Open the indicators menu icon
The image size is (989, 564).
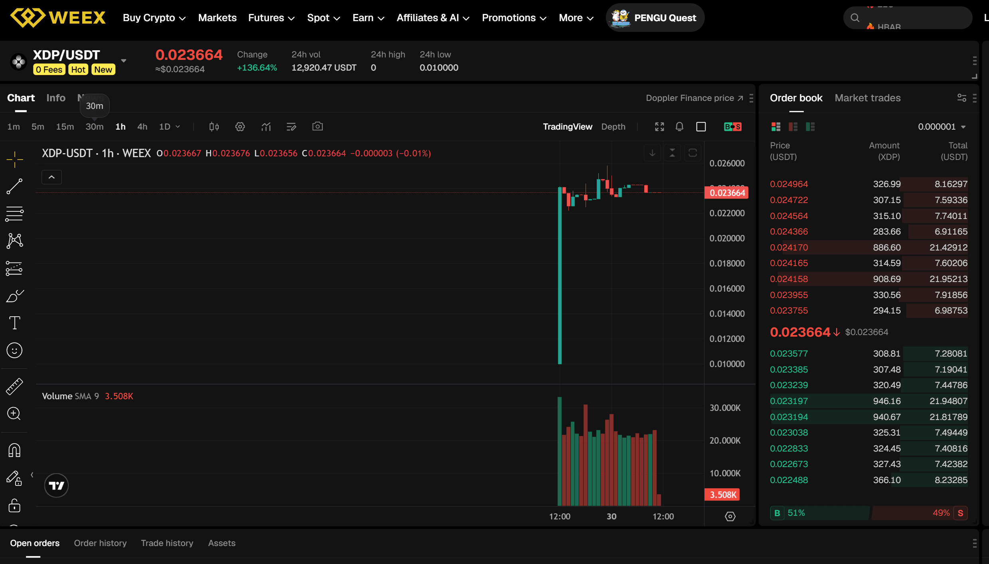266,127
